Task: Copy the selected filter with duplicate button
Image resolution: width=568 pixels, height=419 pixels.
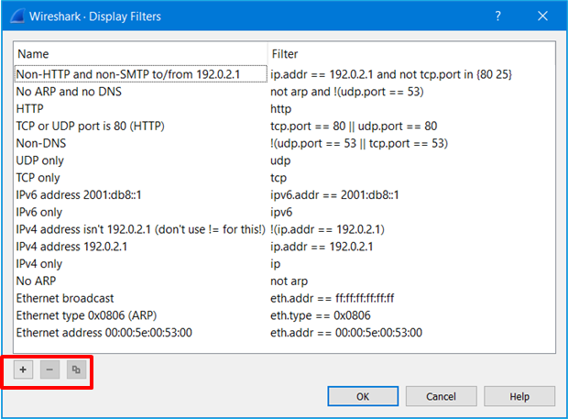Action: pos(76,369)
